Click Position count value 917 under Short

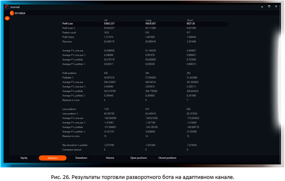(x=188, y=32)
